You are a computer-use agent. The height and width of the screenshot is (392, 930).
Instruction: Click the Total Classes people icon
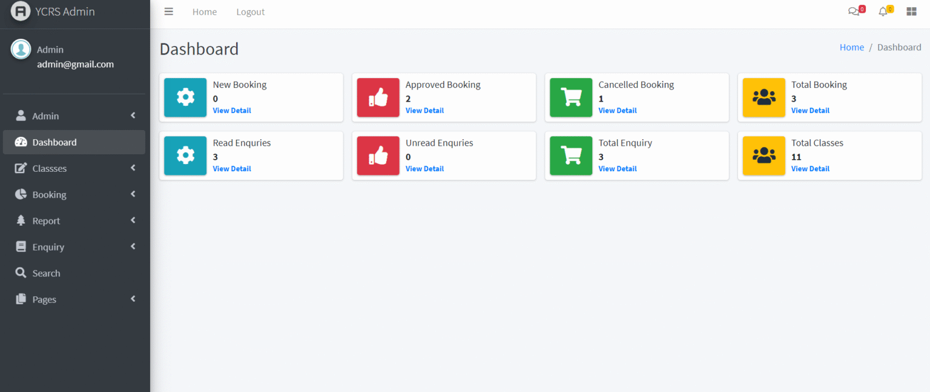click(x=763, y=155)
